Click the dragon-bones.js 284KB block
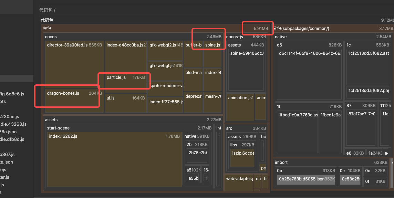 tap(74, 101)
